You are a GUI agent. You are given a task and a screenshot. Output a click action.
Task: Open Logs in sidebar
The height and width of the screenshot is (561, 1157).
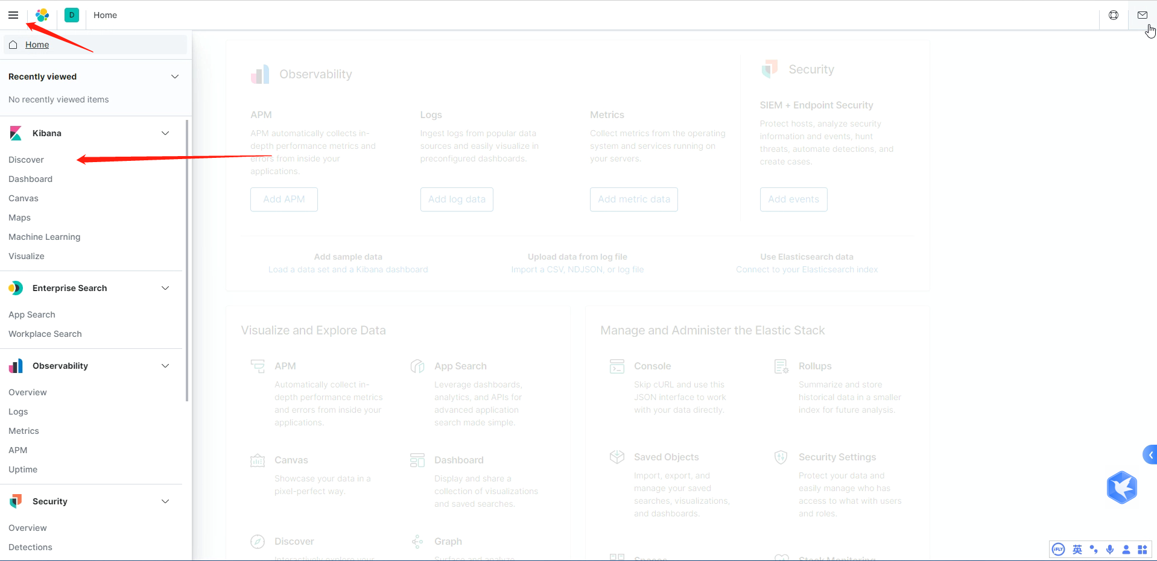pyautogui.click(x=18, y=412)
